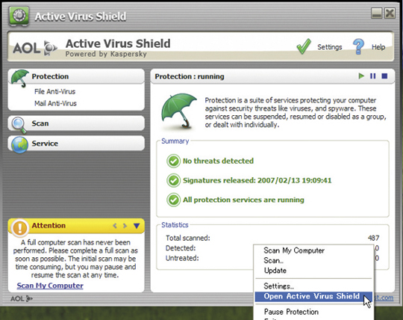Resume protection with green play button
This screenshot has height=320, width=403.
pyautogui.click(x=361, y=76)
